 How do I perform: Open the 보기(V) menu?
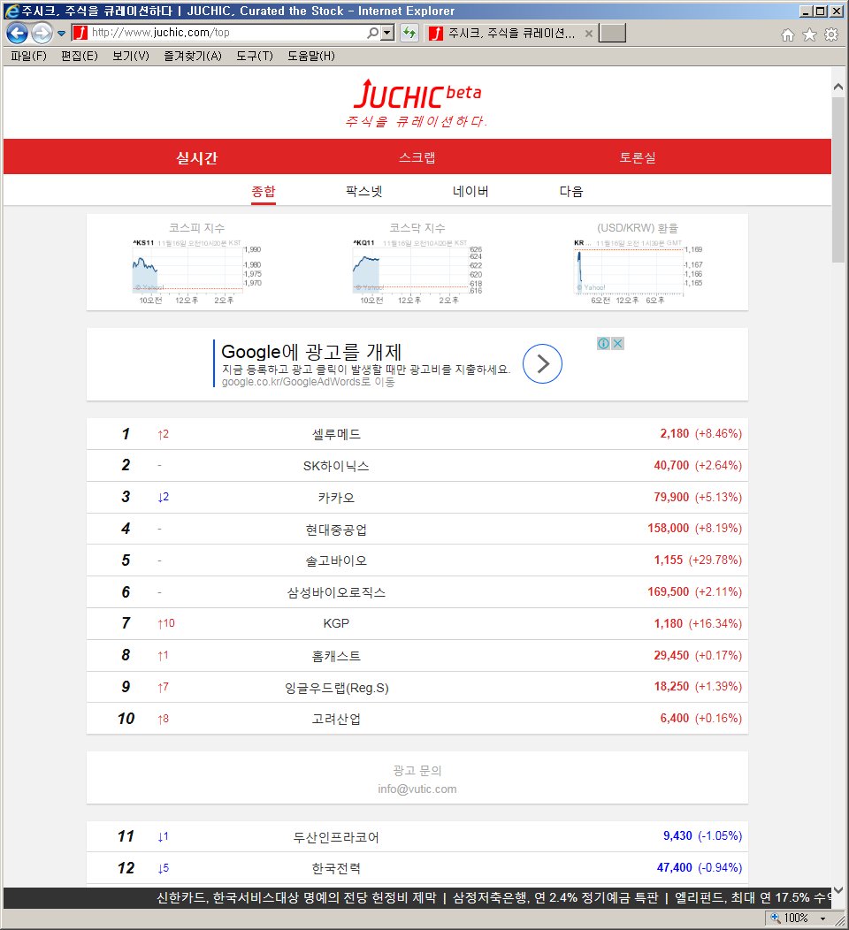(131, 56)
